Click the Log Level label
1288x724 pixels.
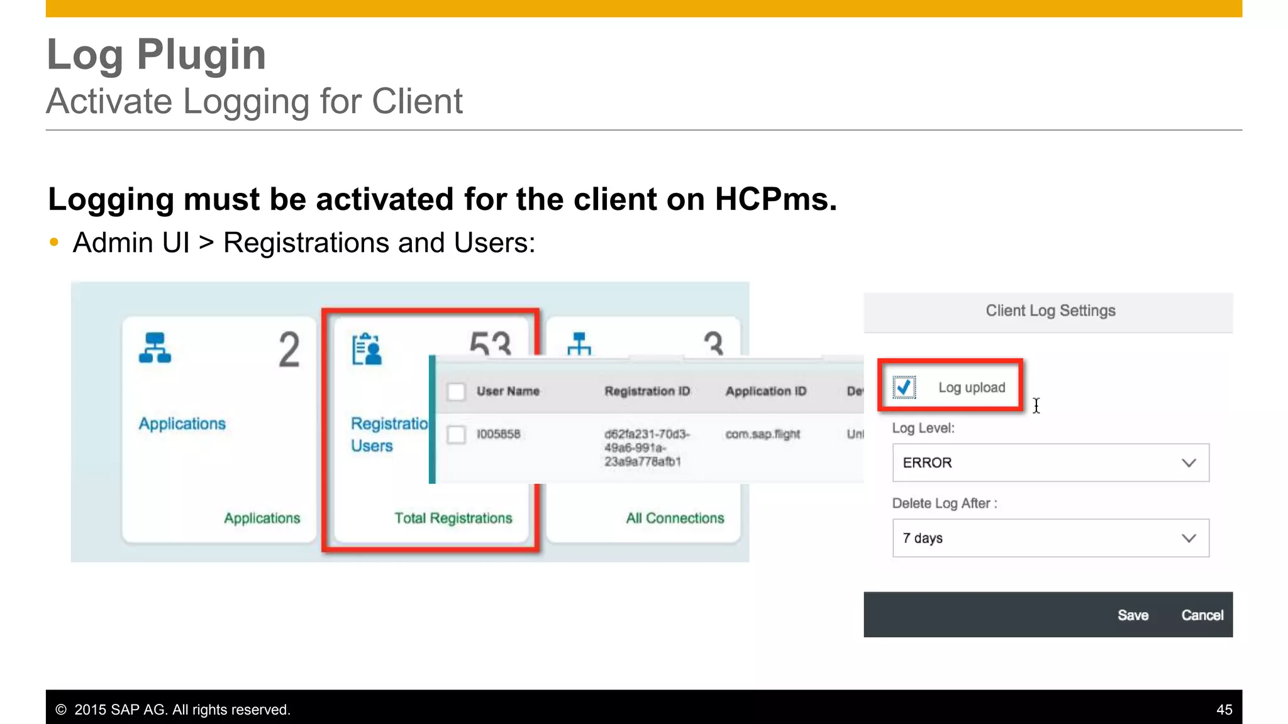(x=923, y=428)
